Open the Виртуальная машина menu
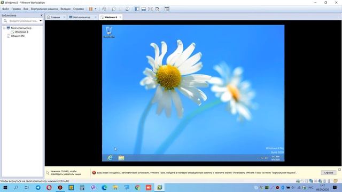 44,9
